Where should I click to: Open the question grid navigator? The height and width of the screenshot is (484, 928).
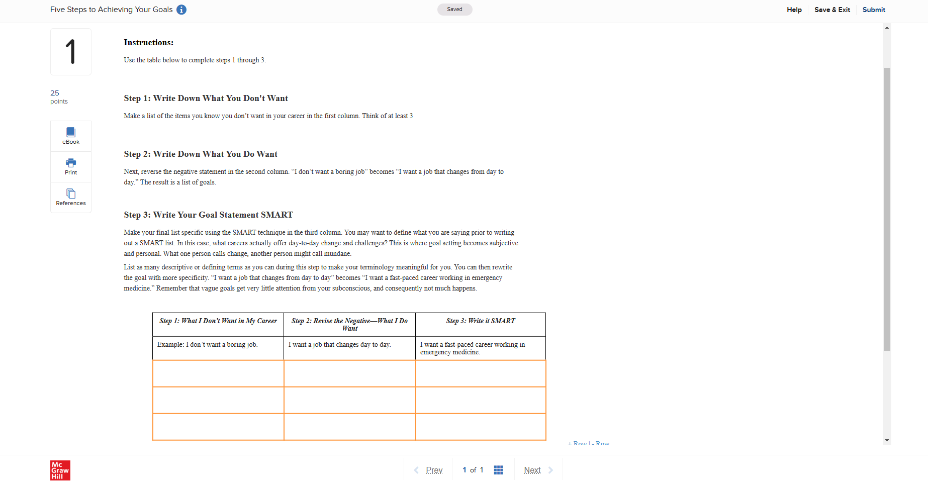tap(498, 470)
